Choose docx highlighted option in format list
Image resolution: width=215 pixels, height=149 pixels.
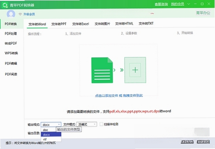coord(51,135)
